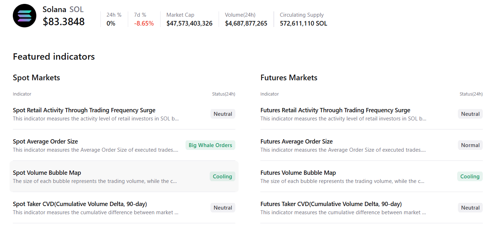Select the Spot Volume Bubble Map indicator
The height and width of the screenshot is (227, 491).
pyautogui.click(x=47, y=173)
